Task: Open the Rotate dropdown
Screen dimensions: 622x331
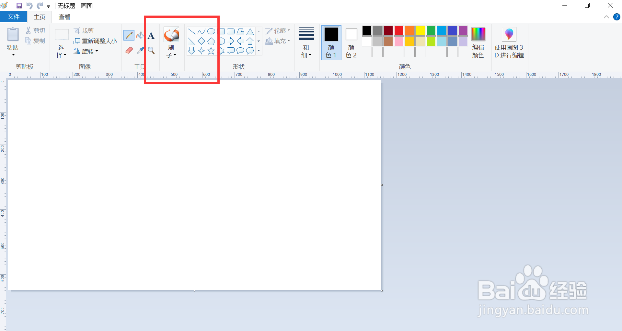Action: click(86, 51)
